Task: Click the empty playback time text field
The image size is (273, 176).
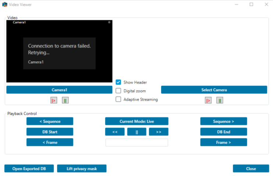Action: (x=136, y=143)
